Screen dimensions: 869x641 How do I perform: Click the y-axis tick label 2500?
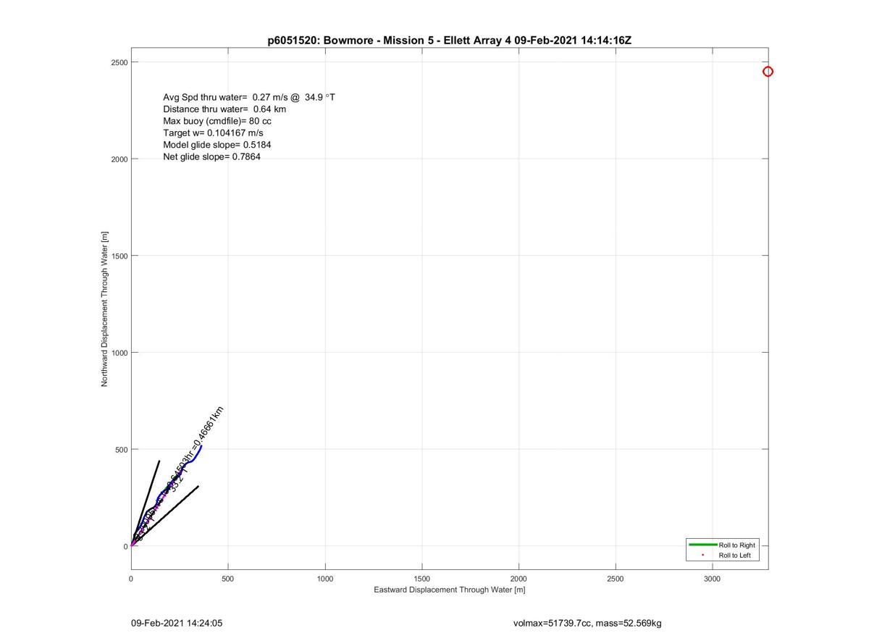coord(119,62)
